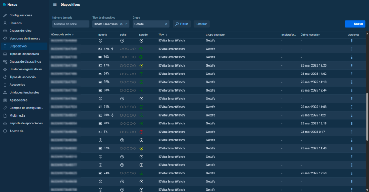The height and width of the screenshot is (192, 369).
Task: Select Grupos de dispositivos in sidebar
Action: click(x=25, y=61)
